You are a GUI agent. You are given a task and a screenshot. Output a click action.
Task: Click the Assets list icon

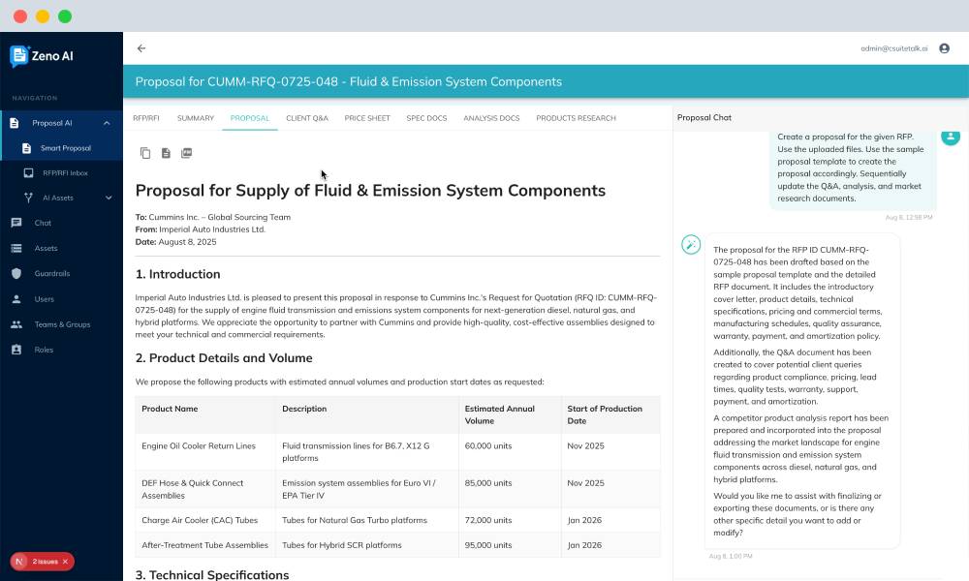click(x=16, y=248)
